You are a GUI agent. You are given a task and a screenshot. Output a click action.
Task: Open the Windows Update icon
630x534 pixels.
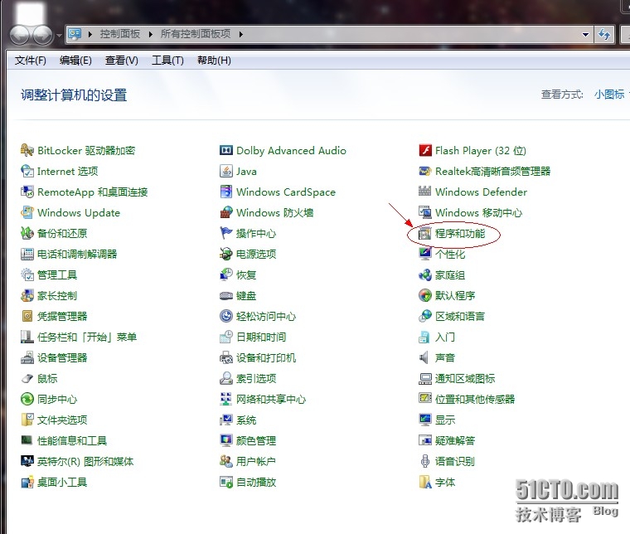pos(27,212)
